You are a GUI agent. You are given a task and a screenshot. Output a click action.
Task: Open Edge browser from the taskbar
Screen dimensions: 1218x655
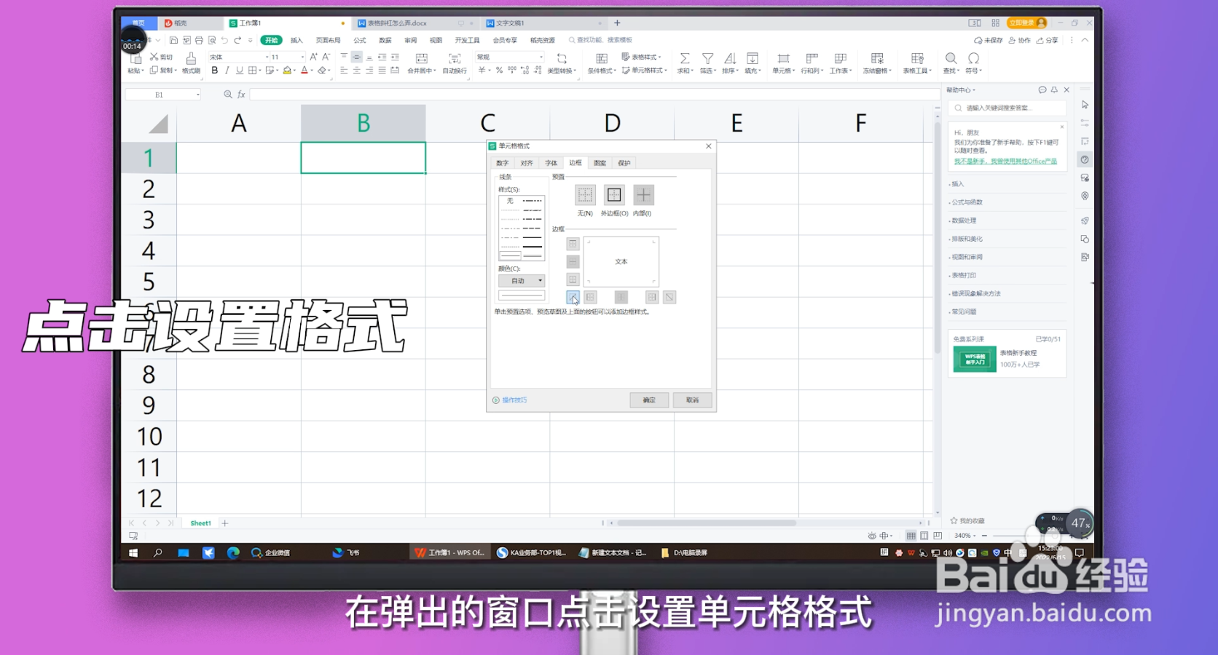(x=233, y=553)
